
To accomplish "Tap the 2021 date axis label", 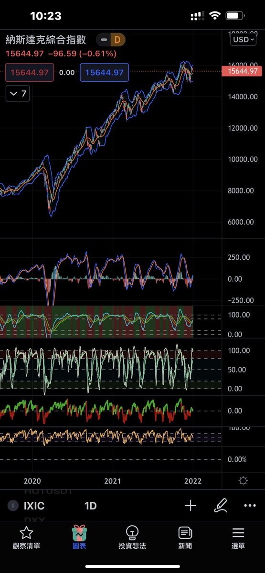I will (x=112, y=481).
